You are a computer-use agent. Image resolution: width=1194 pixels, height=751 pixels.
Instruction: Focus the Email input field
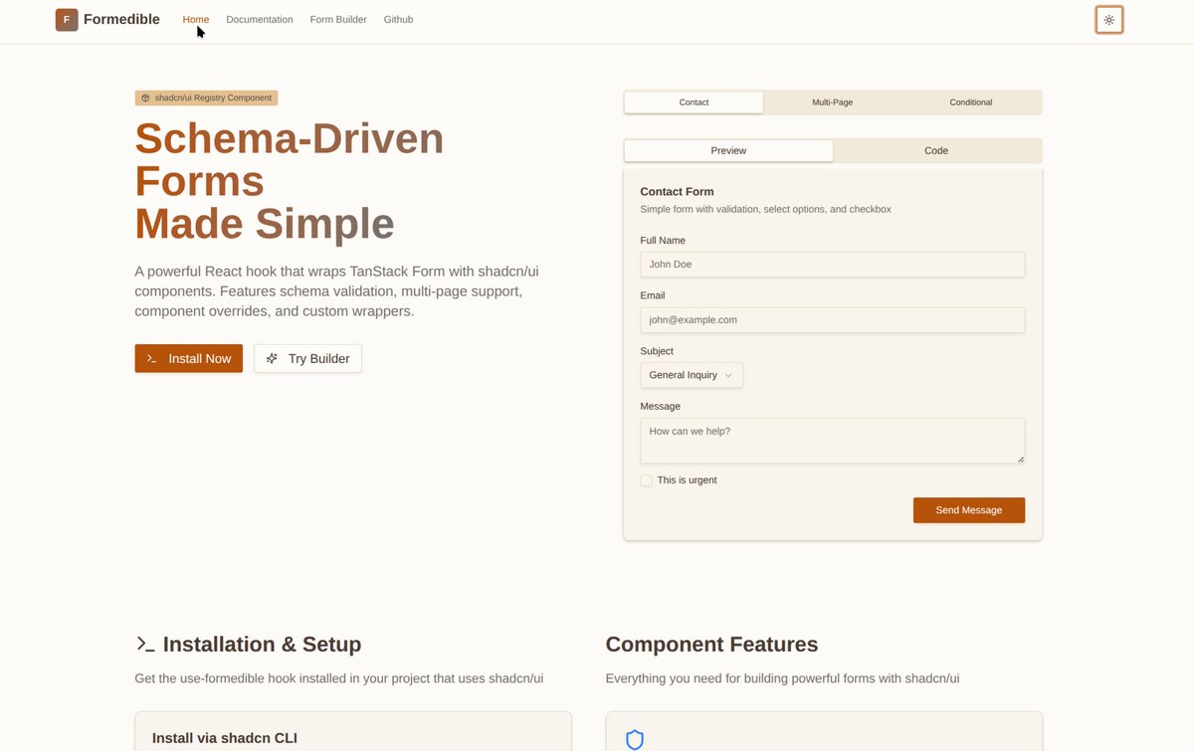[833, 320]
